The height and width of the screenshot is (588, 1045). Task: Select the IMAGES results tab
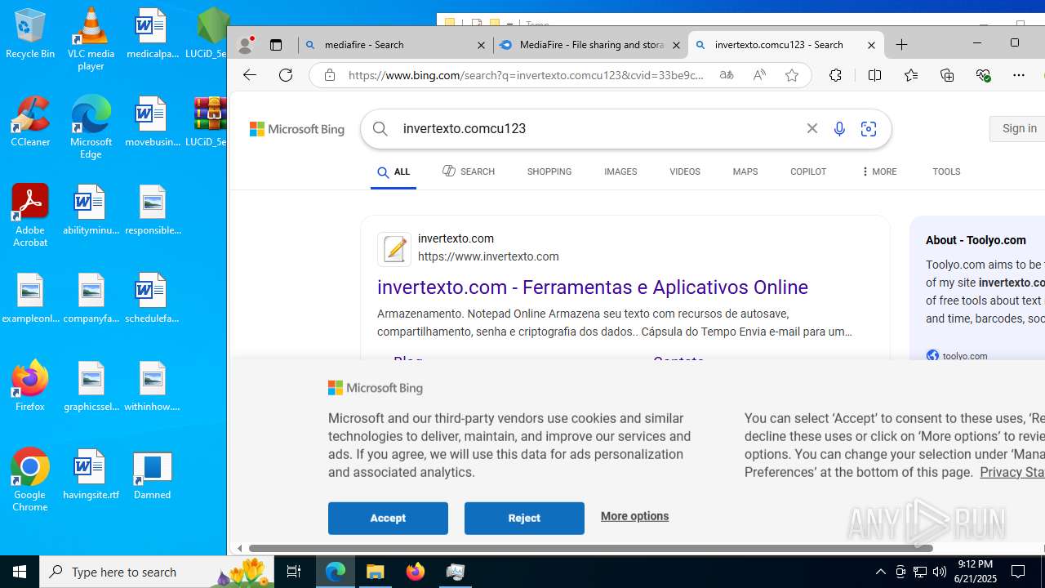coord(620,171)
